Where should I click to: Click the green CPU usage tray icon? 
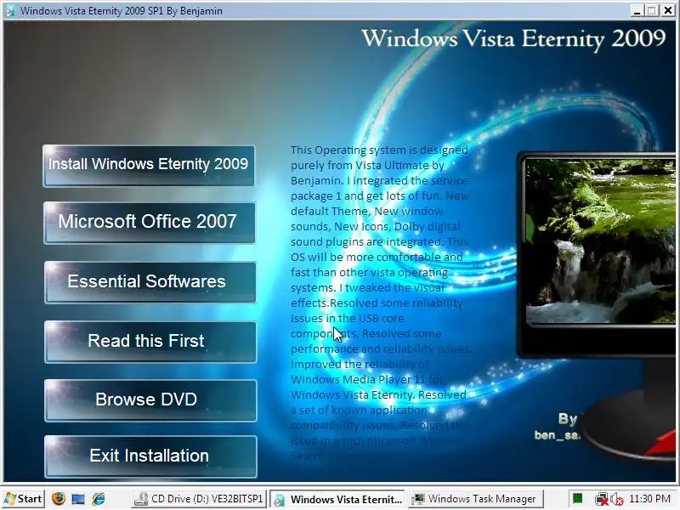[x=577, y=499]
